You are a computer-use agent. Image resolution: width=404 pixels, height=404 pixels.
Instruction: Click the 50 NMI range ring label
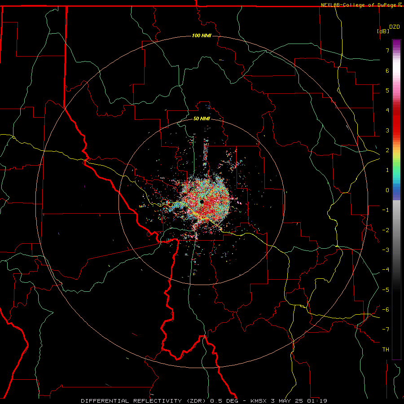point(202,119)
